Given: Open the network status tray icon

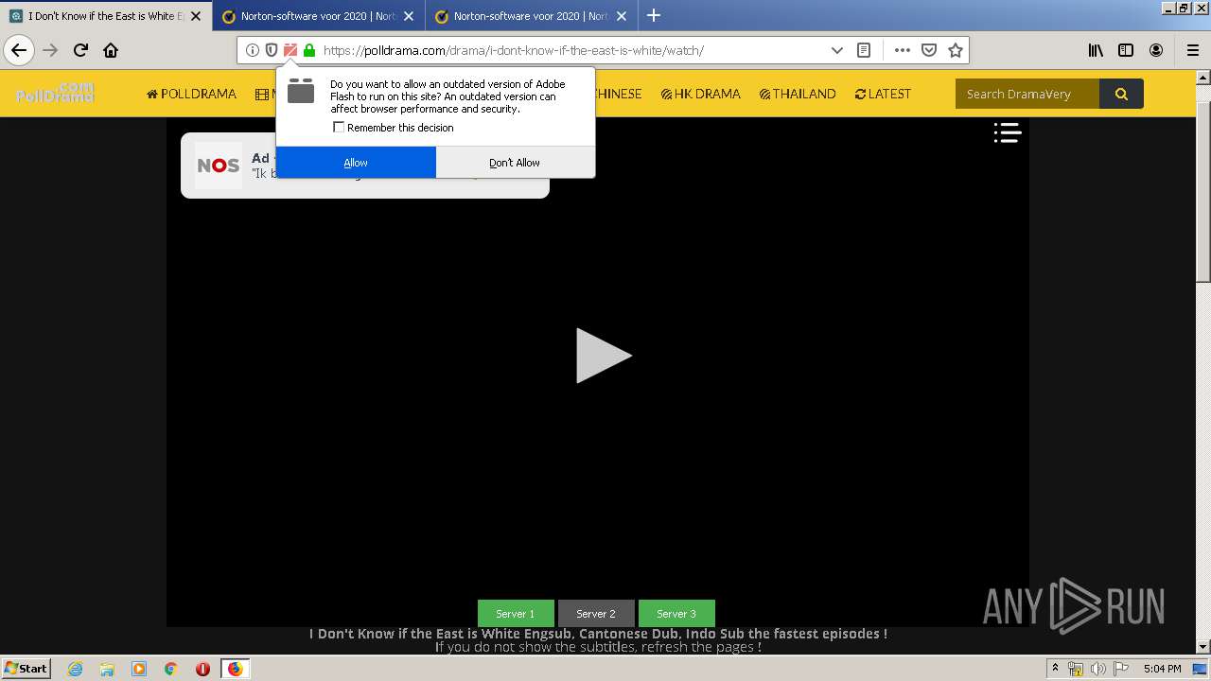Looking at the screenshot, I should tap(1076, 669).
